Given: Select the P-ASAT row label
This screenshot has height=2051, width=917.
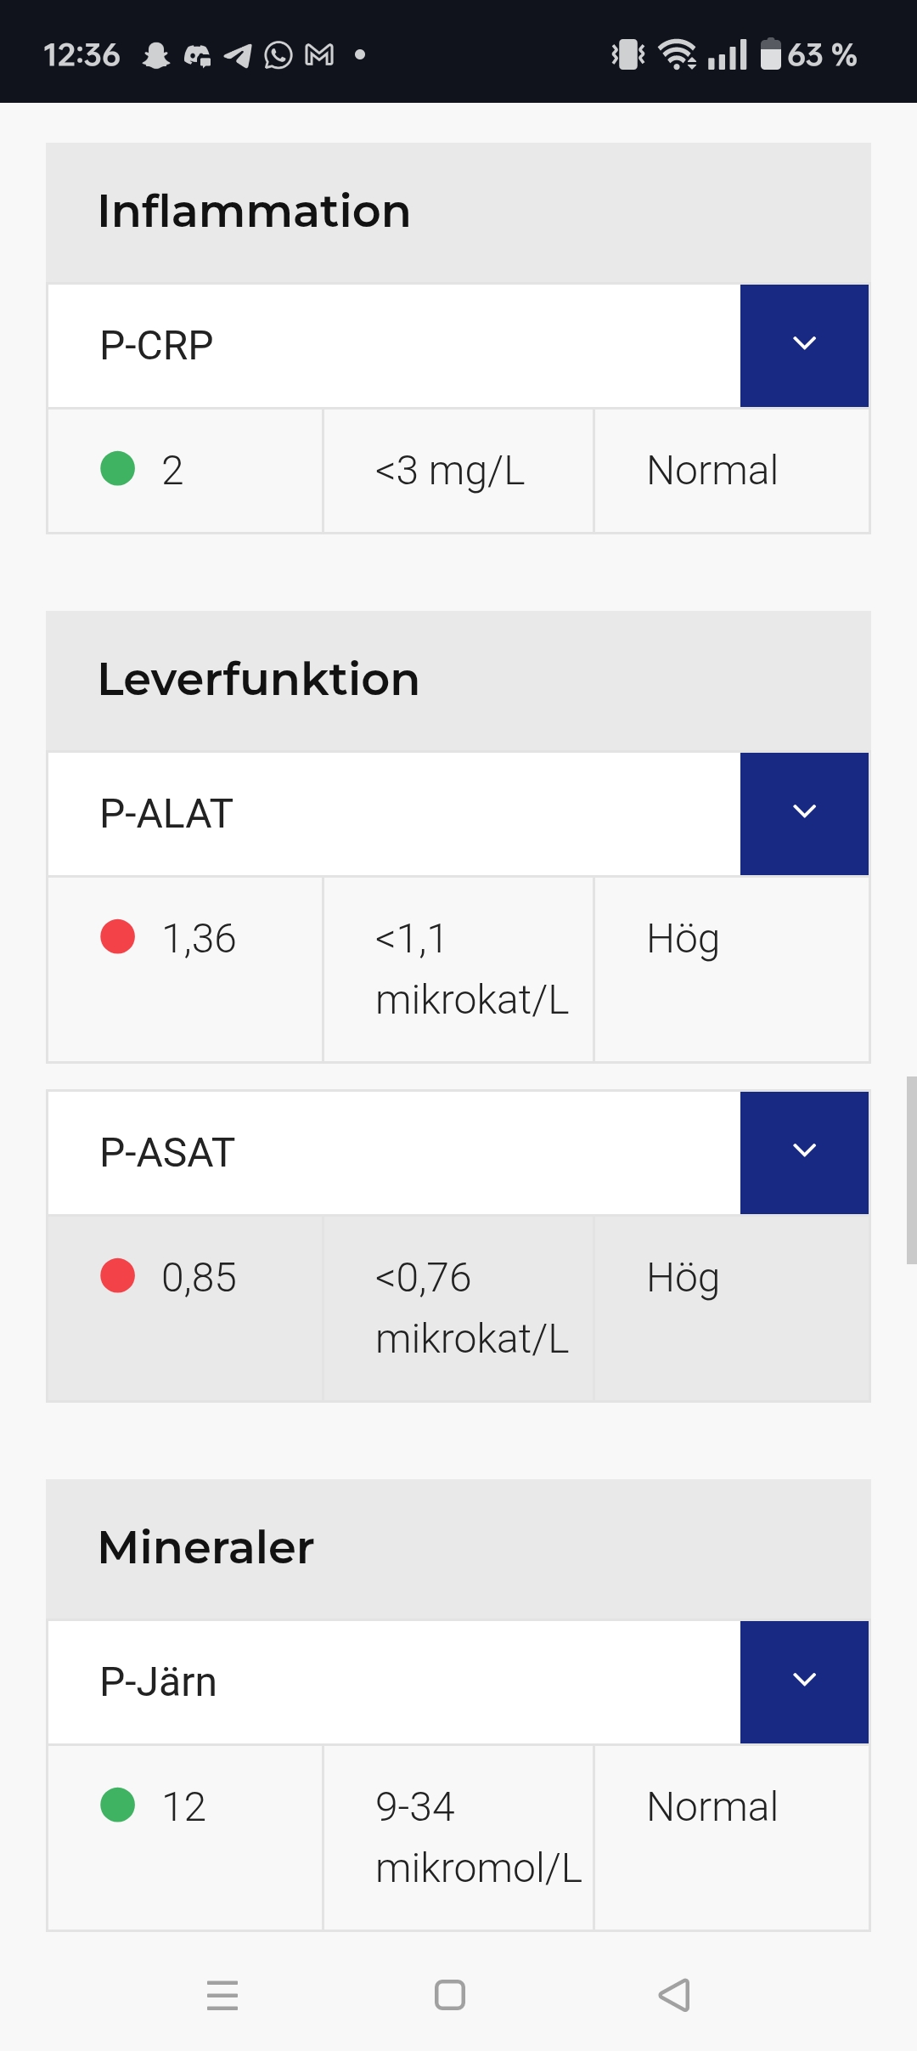Looking at the screenshot, I should tap(167, 1153).
